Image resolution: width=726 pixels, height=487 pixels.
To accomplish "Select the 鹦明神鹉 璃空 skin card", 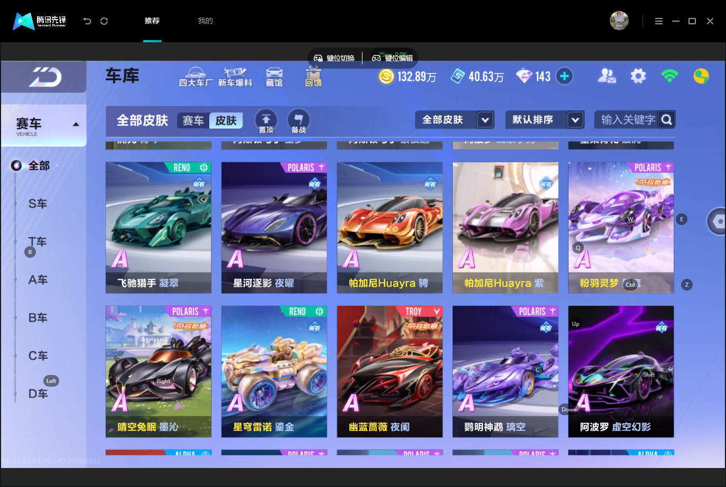I will tap(506, 372).
